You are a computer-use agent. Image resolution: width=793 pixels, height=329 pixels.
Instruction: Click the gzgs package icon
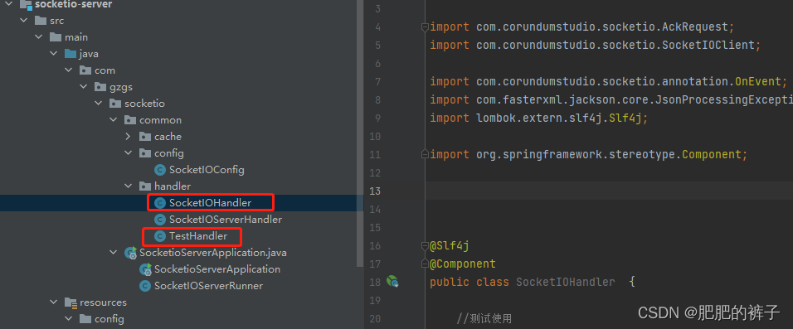100,87
